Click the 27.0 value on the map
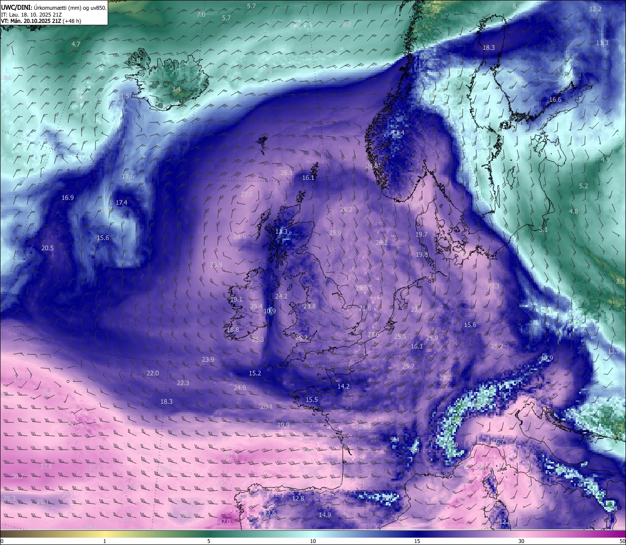 (x=246, y=194)
